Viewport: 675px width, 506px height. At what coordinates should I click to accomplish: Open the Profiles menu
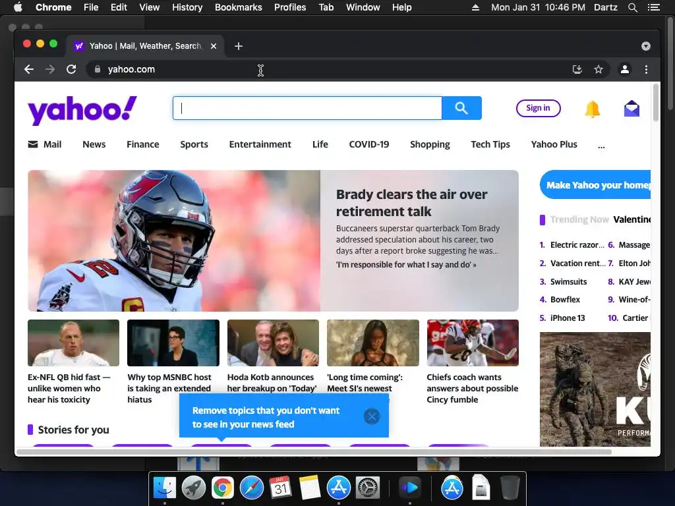pos(290,7)
